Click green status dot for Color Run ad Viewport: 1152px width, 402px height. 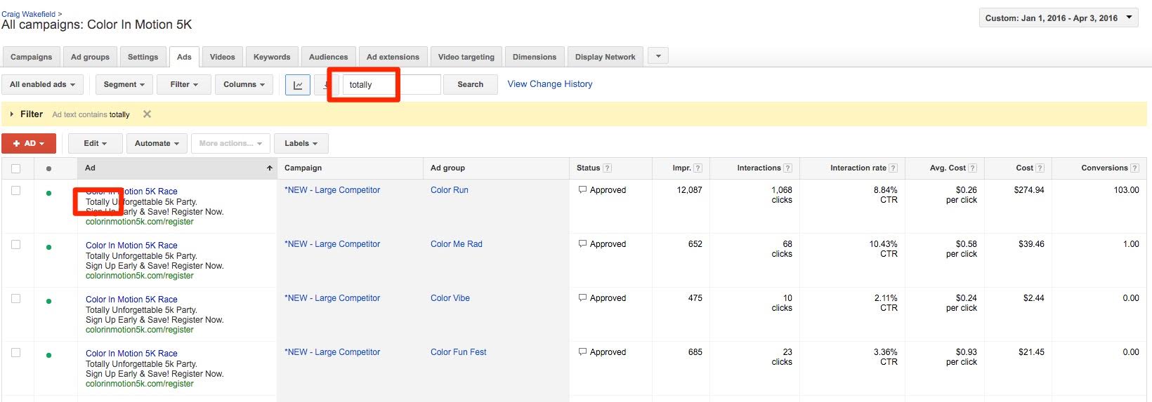tap(48, 193)
